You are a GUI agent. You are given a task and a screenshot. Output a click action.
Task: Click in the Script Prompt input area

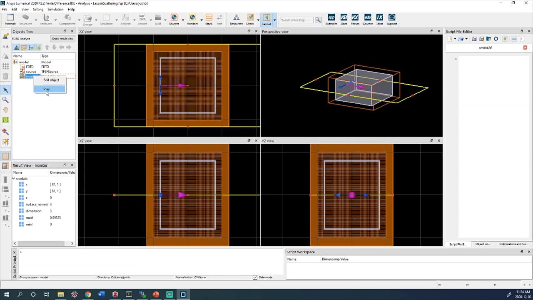click(150, 262)
